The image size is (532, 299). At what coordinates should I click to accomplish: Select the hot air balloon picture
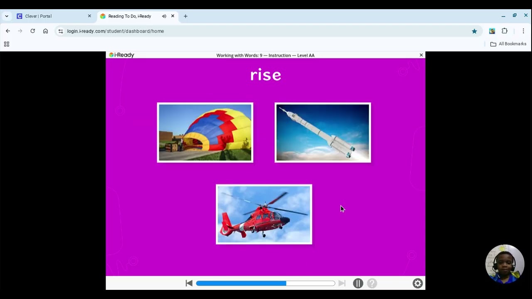205,132
